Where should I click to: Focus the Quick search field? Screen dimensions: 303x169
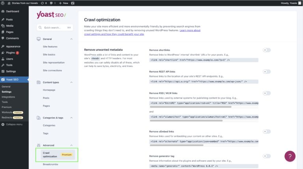coord(55,28)
